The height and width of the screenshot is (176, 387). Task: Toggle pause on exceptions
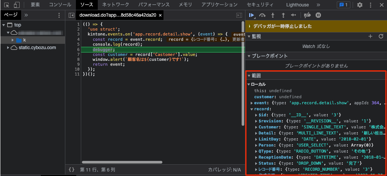pyautogui.click(x=318, y=15)
